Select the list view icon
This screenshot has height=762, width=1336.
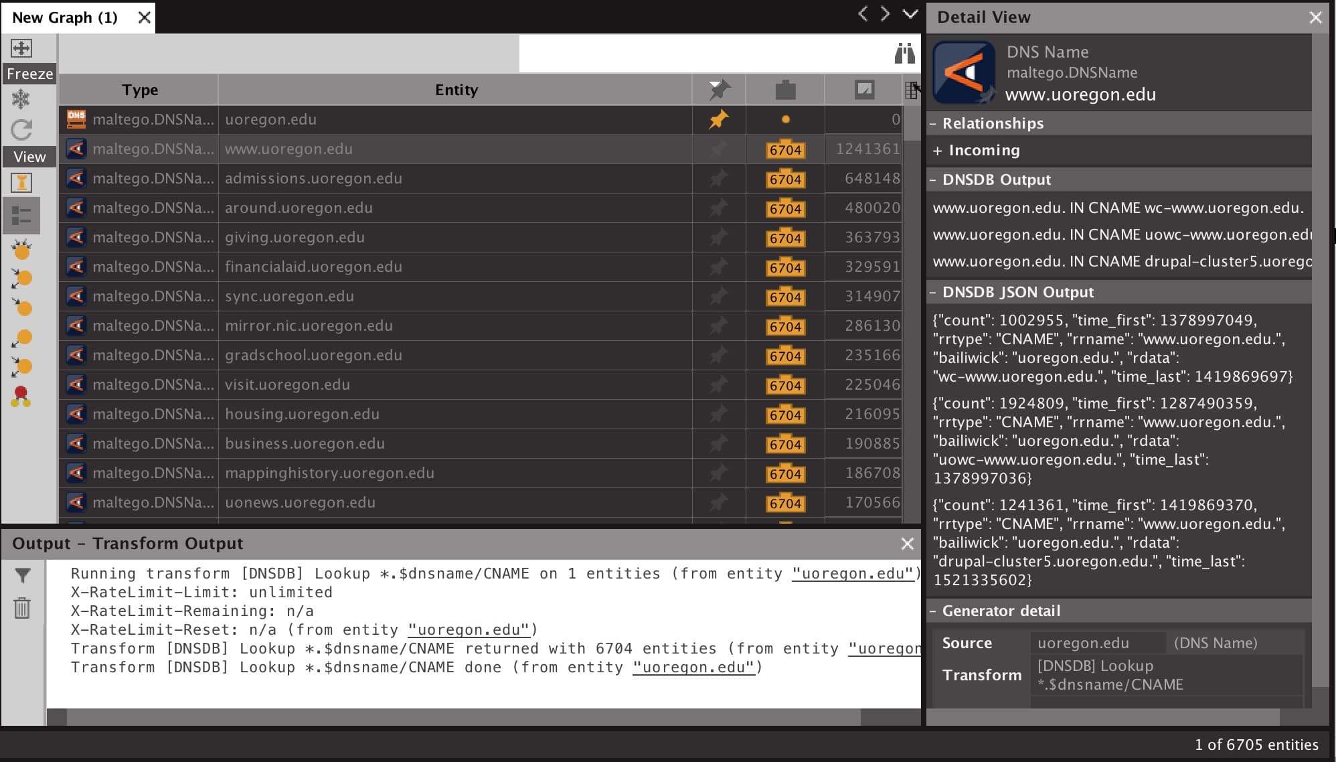pyautogui.click(x=21, y=216)
